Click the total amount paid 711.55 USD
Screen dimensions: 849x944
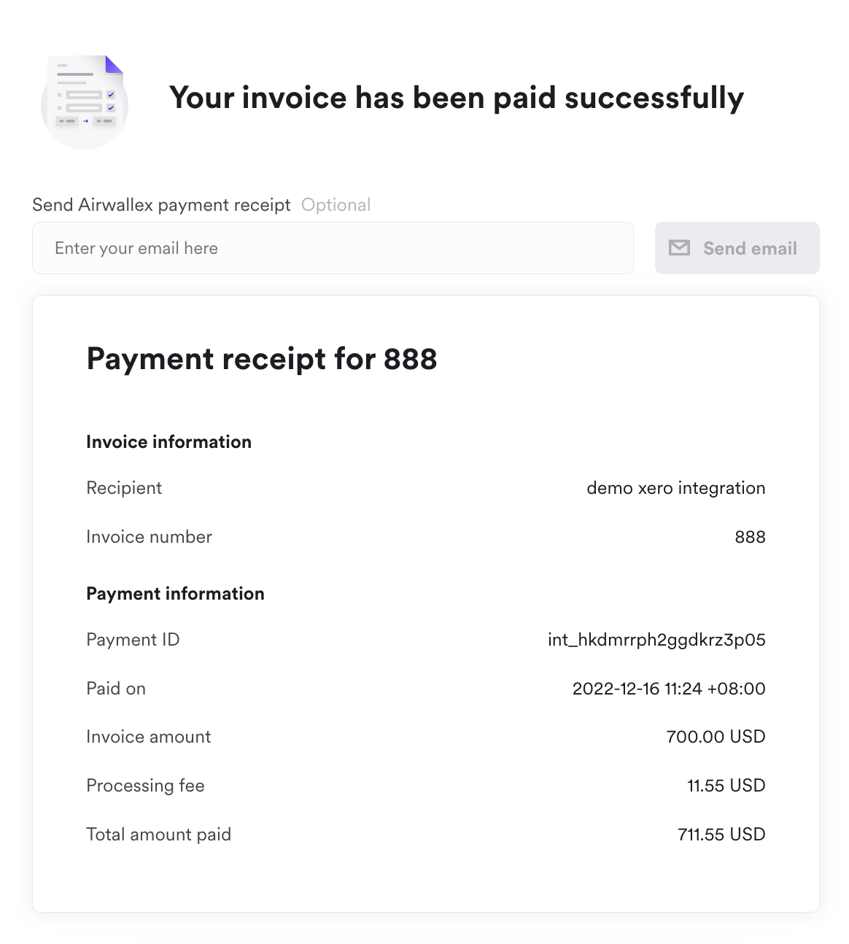tap(721, 835)
